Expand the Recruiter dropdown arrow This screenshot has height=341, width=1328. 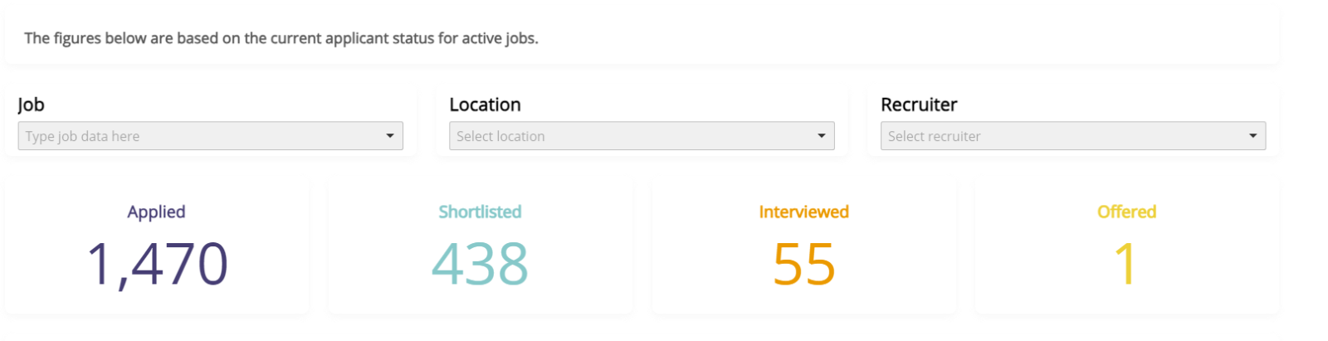(1252, 136)
